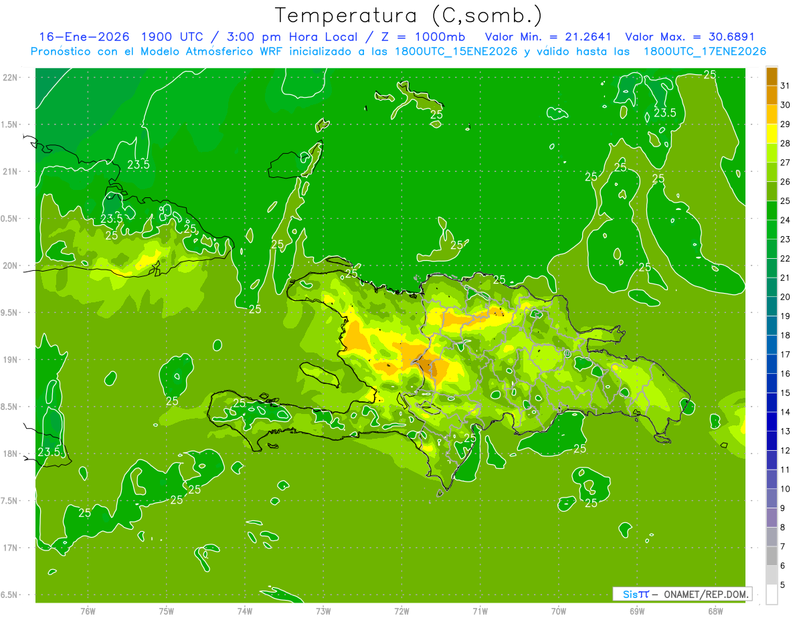Click the legend value '5'

pyautogui.click(x=783, y=585)
